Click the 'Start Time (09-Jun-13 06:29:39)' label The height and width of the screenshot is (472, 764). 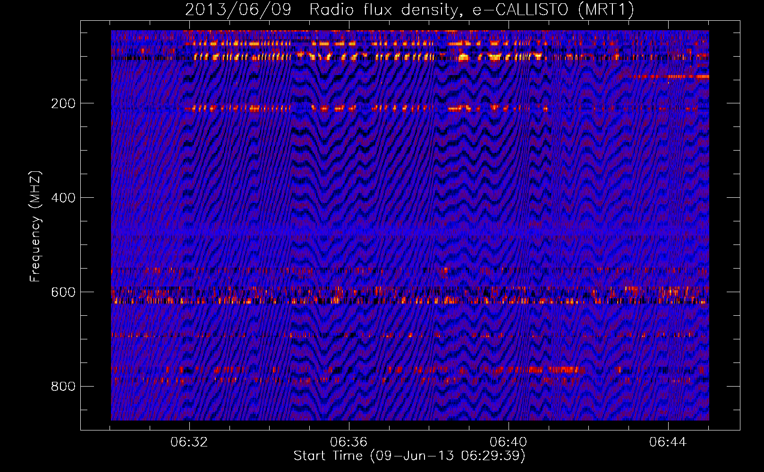pos(409,456)
